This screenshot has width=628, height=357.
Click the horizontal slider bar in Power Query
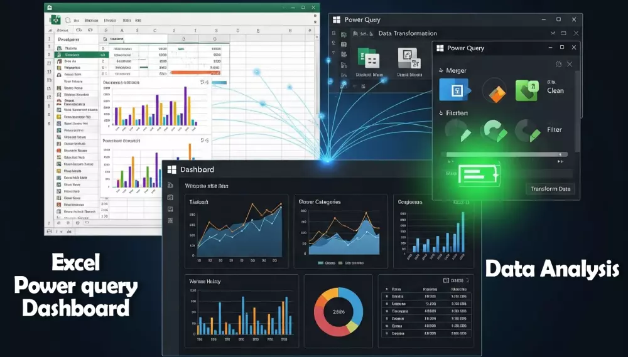(x=507, y=154)
